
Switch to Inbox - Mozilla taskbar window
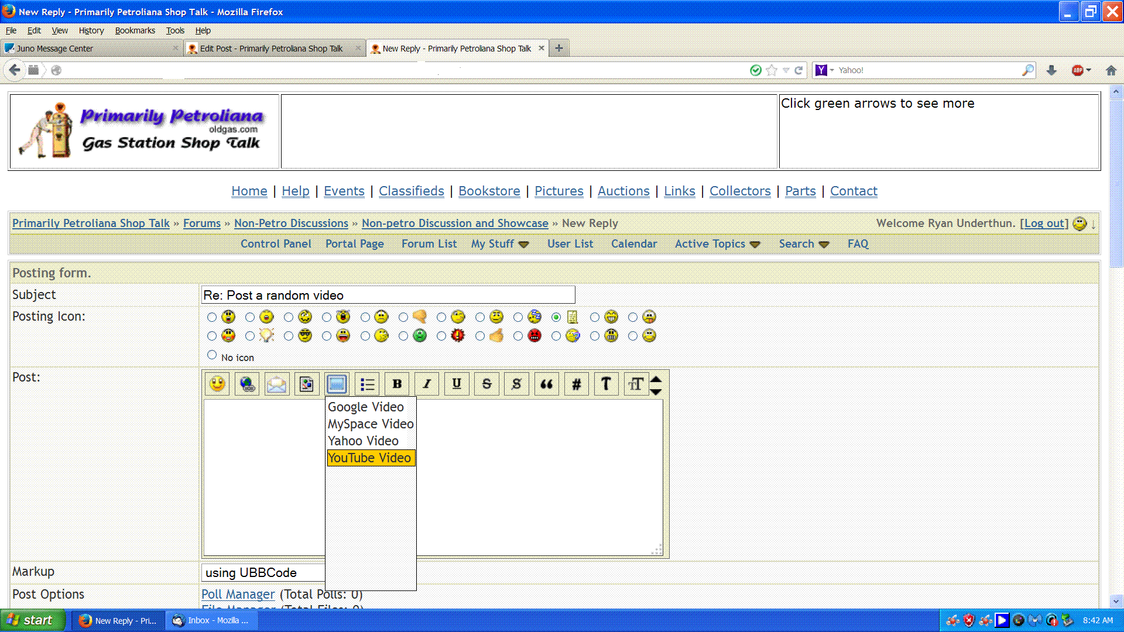[212, 620]
